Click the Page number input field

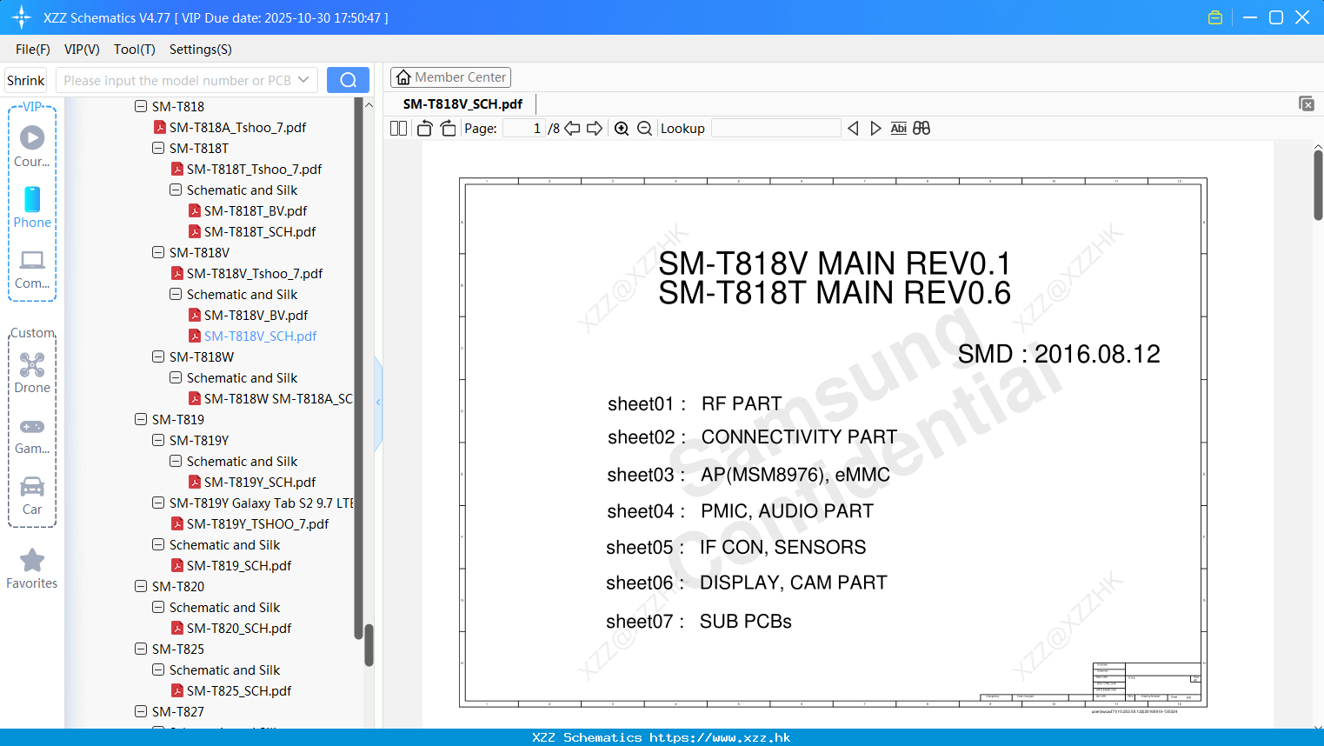click(523, 129)
